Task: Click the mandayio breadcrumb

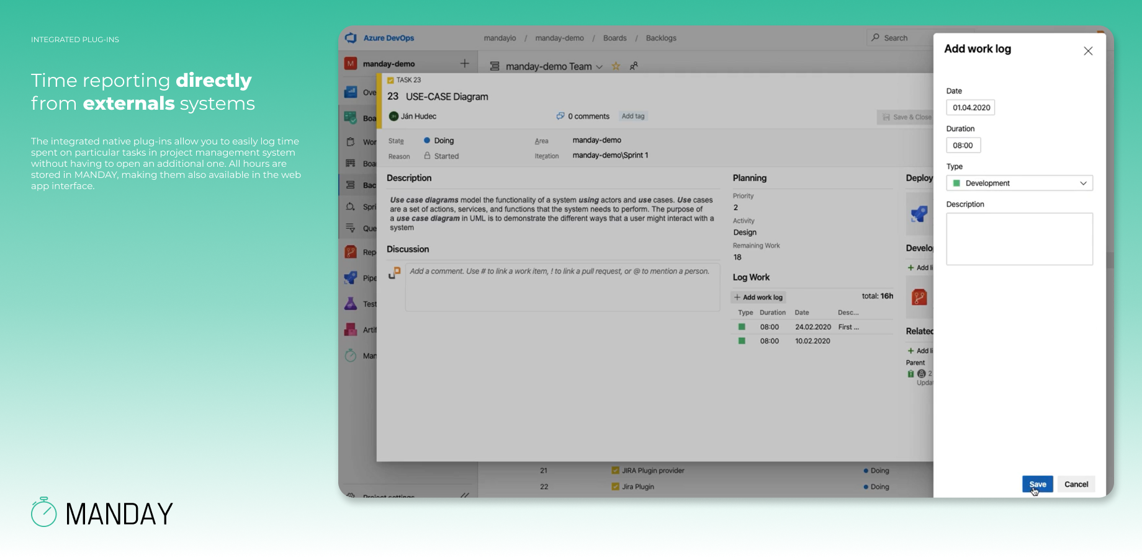Action: pyautogui.click(x=500, y=38)
